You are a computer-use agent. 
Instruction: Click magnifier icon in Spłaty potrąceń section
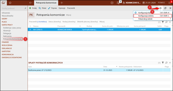(166, 63)
